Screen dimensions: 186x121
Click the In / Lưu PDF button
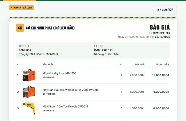coord(165,10)
